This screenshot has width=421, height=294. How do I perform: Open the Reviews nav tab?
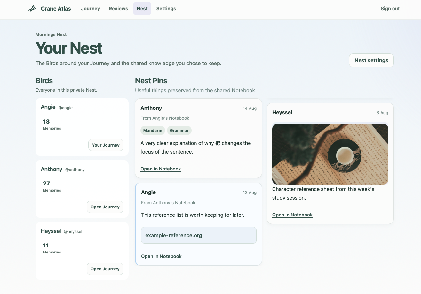pos(118,9)
